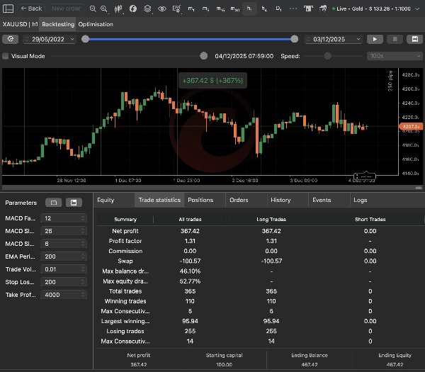
Task: Click the zoom out magnifier icon
Action: coord(92,9)
